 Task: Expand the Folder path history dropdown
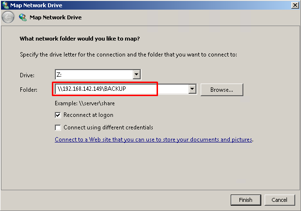pyautogui.click(x=192, y=89)
